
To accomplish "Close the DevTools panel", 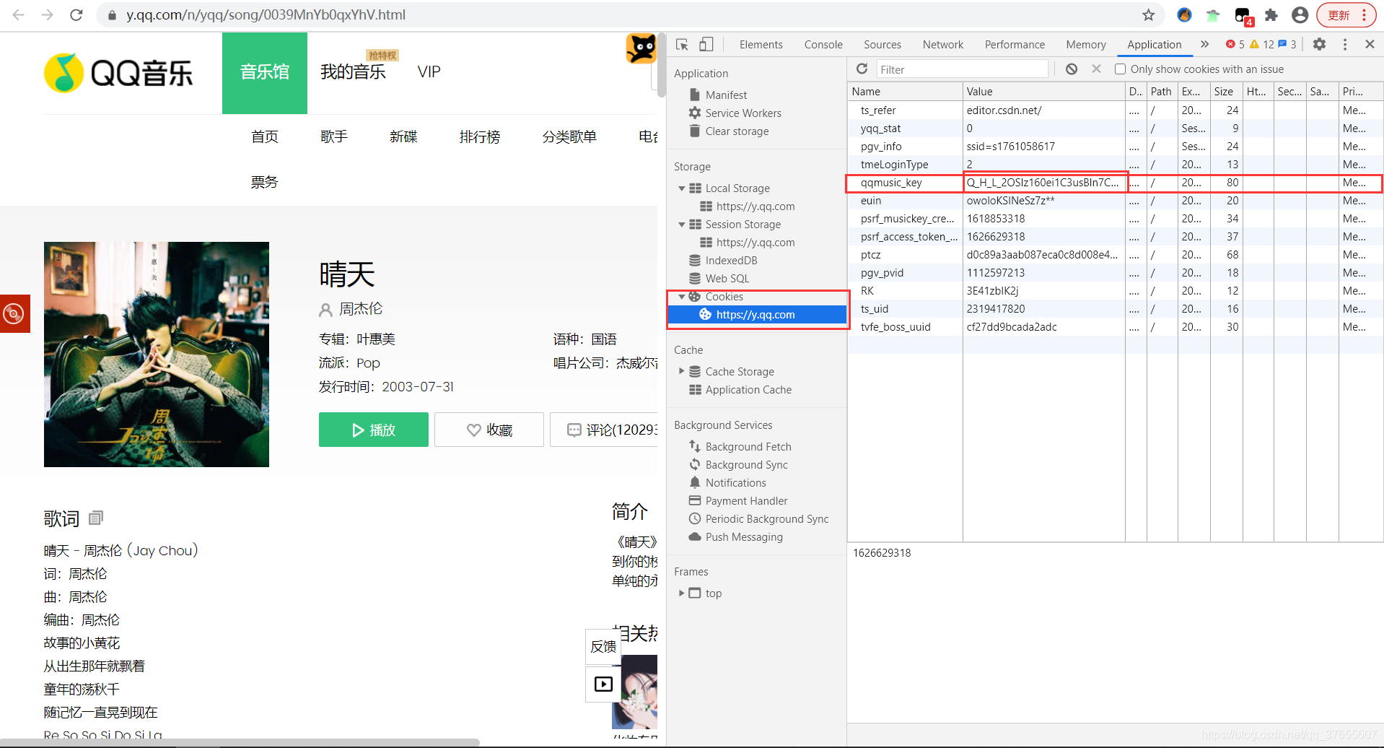I will pos(1370,44).
